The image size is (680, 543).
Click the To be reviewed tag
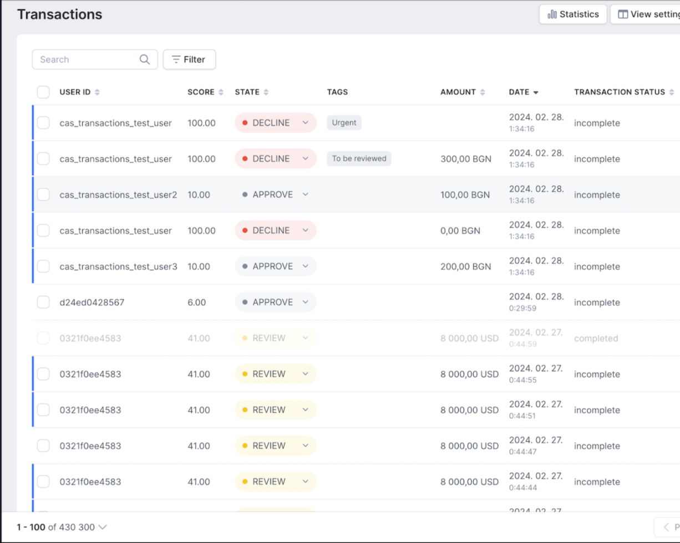coord(359,159)
